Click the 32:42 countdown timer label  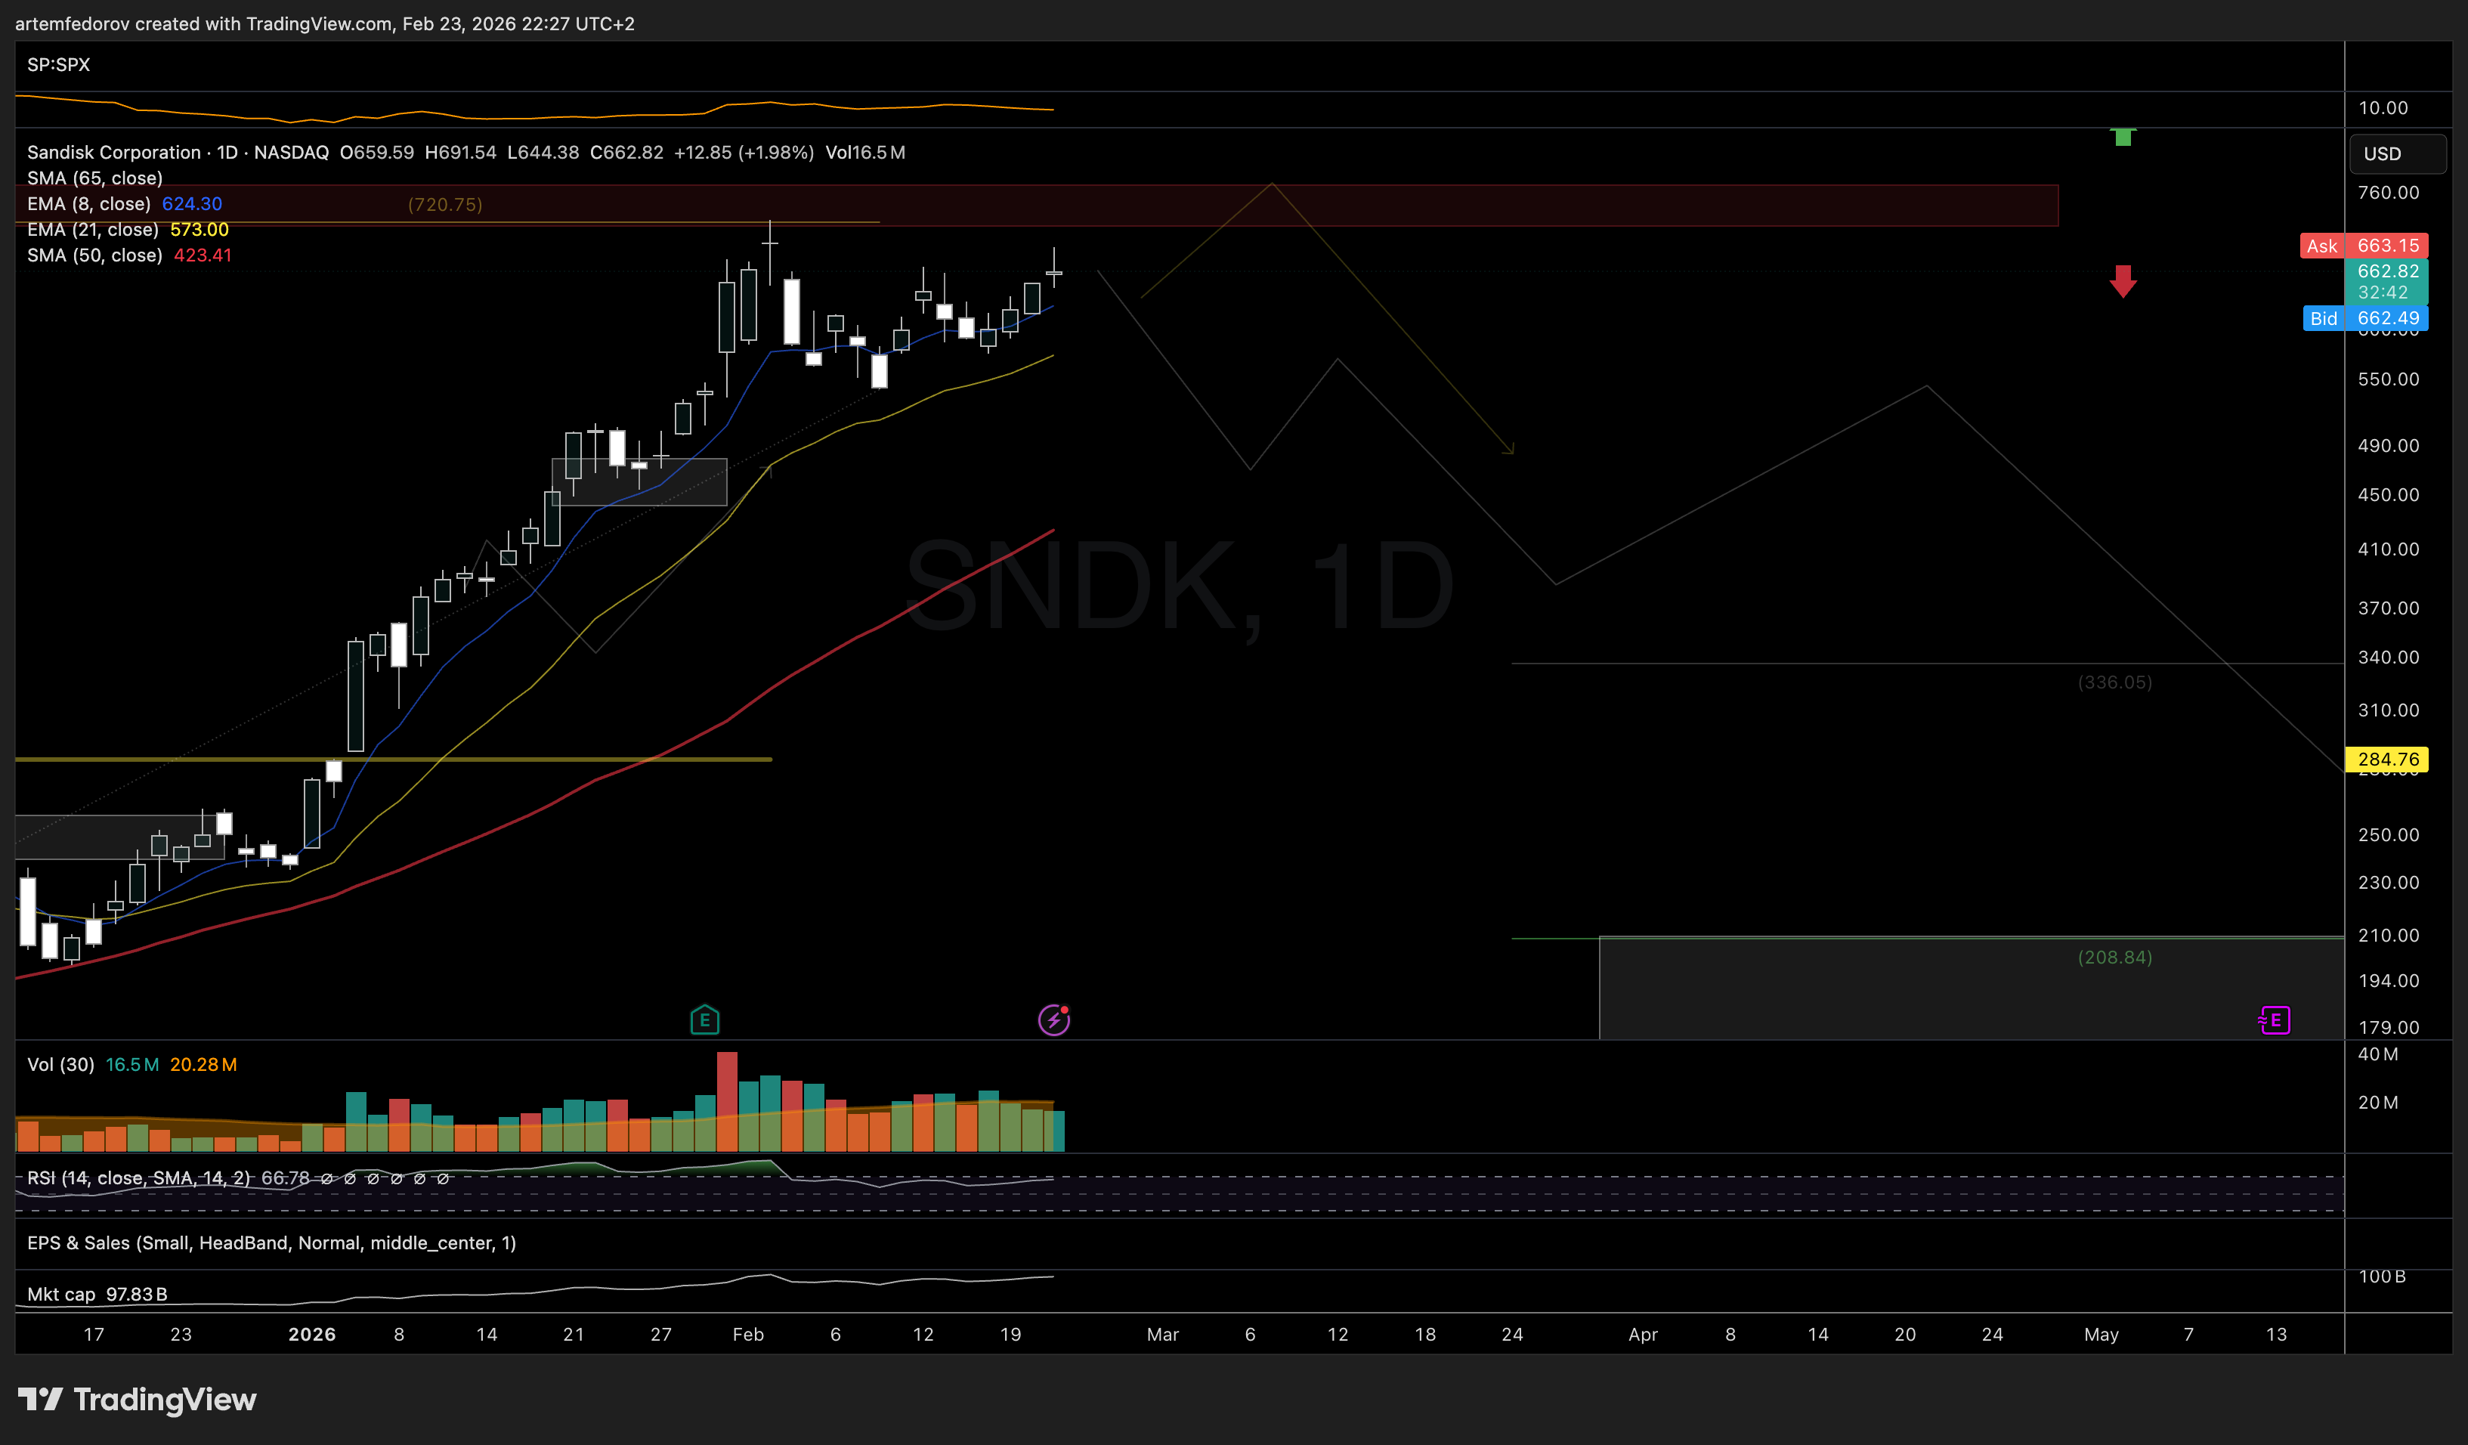coord(2382,292)
